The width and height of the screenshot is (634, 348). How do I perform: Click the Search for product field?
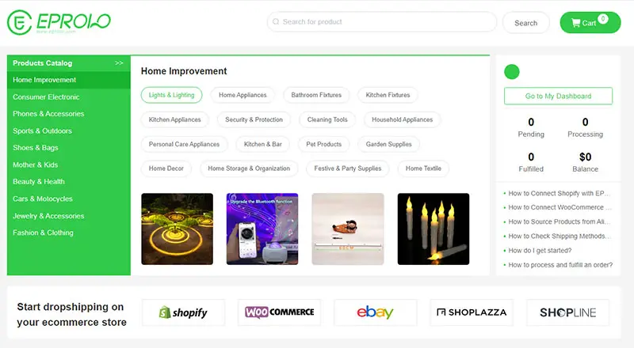[382, 22]
